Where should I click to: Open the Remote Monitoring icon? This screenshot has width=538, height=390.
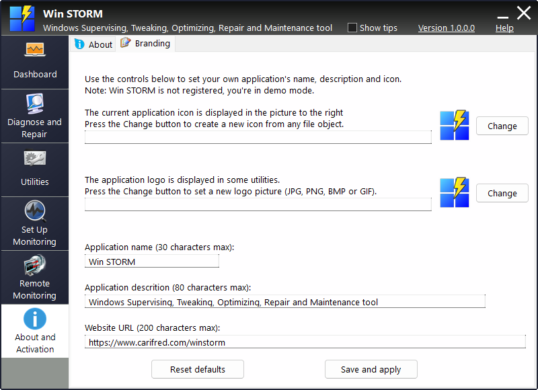click(x=34, y=265)
